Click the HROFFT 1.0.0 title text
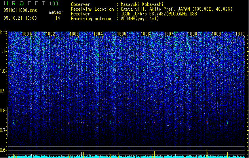The height and width of the screenshot is (158, 249). coord(31,3)
